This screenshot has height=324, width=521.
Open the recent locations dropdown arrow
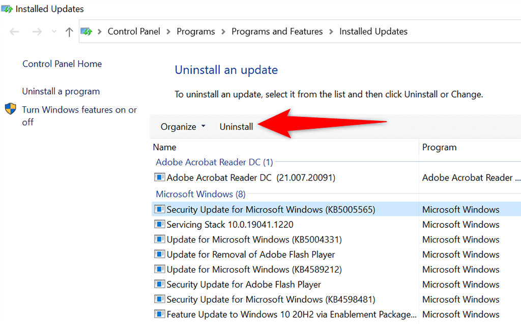54,32
